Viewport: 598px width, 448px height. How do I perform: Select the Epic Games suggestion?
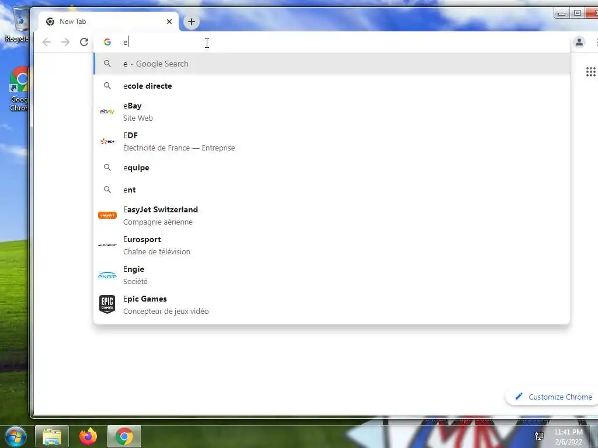(332, 304)
